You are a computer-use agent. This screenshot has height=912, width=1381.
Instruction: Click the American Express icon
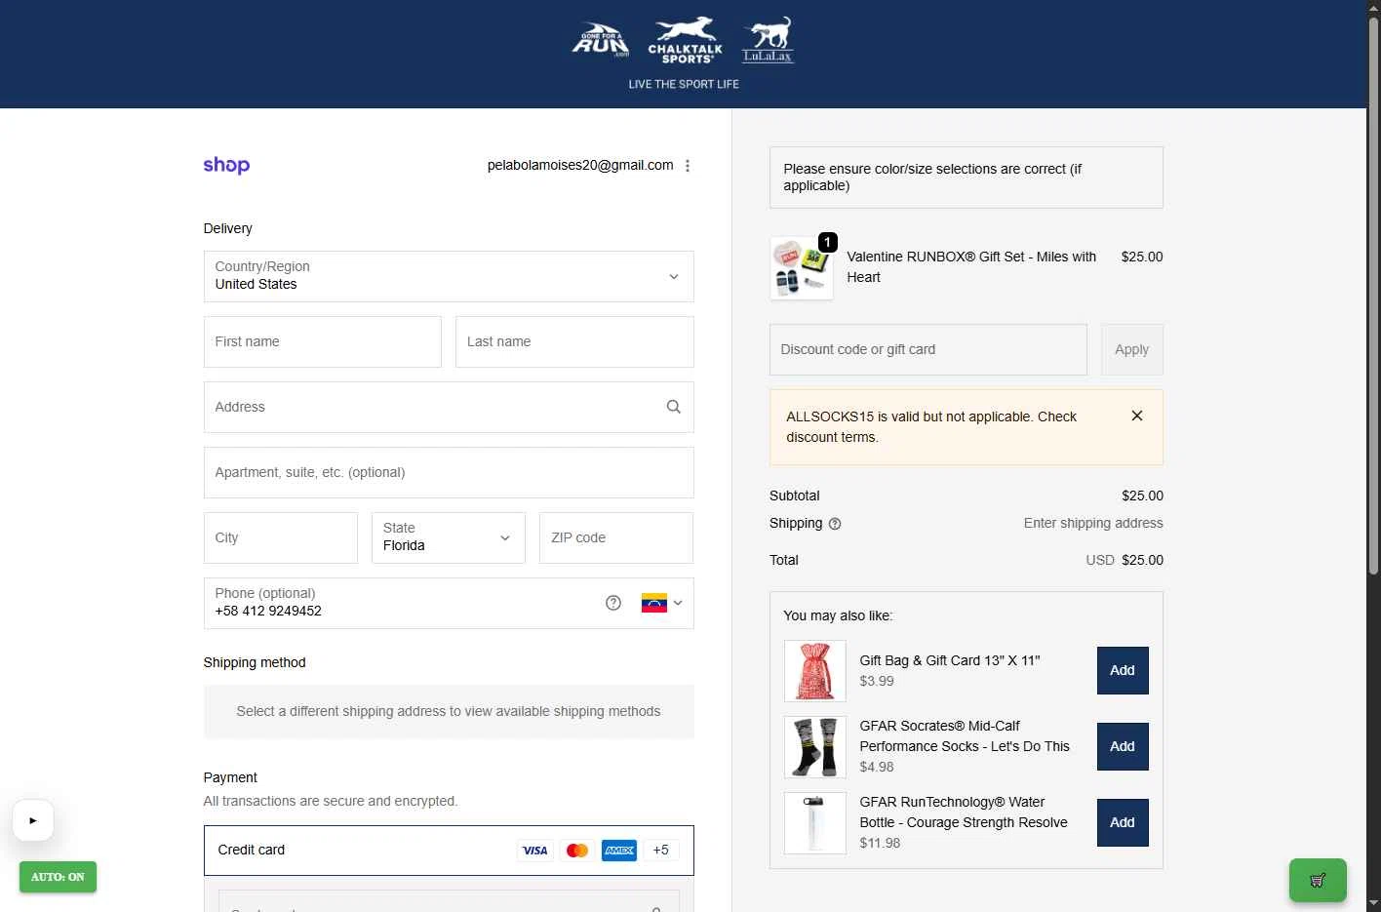619,851
